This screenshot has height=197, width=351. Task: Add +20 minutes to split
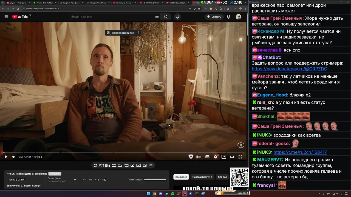coord(104,180)
